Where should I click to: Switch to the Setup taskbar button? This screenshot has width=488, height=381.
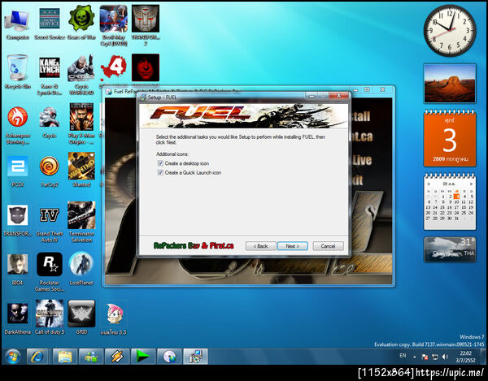coord(195,357)
